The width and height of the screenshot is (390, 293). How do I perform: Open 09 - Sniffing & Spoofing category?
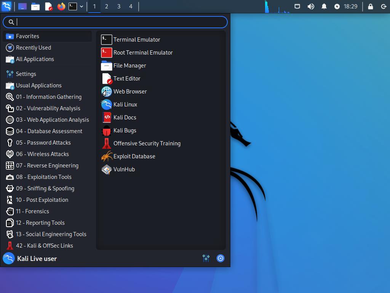[48, 188]
